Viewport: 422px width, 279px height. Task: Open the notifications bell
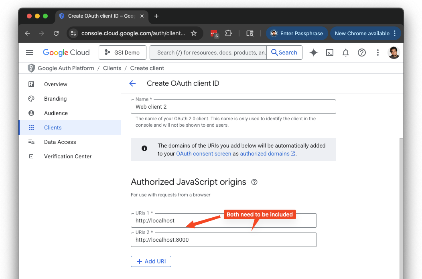346,53
